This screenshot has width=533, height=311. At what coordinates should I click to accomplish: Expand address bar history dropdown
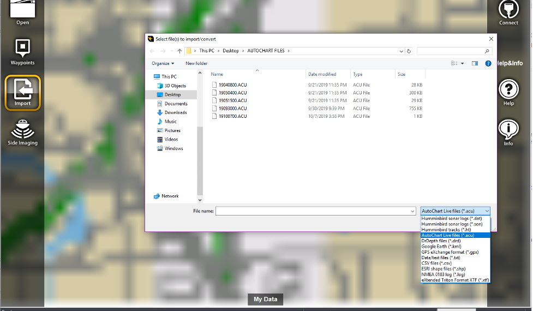pos(402,51)
